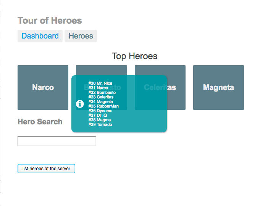268x206 pixels.
Task: Open the Magneta hero tile
Action: pyautogui.click(x=218, y=87)
